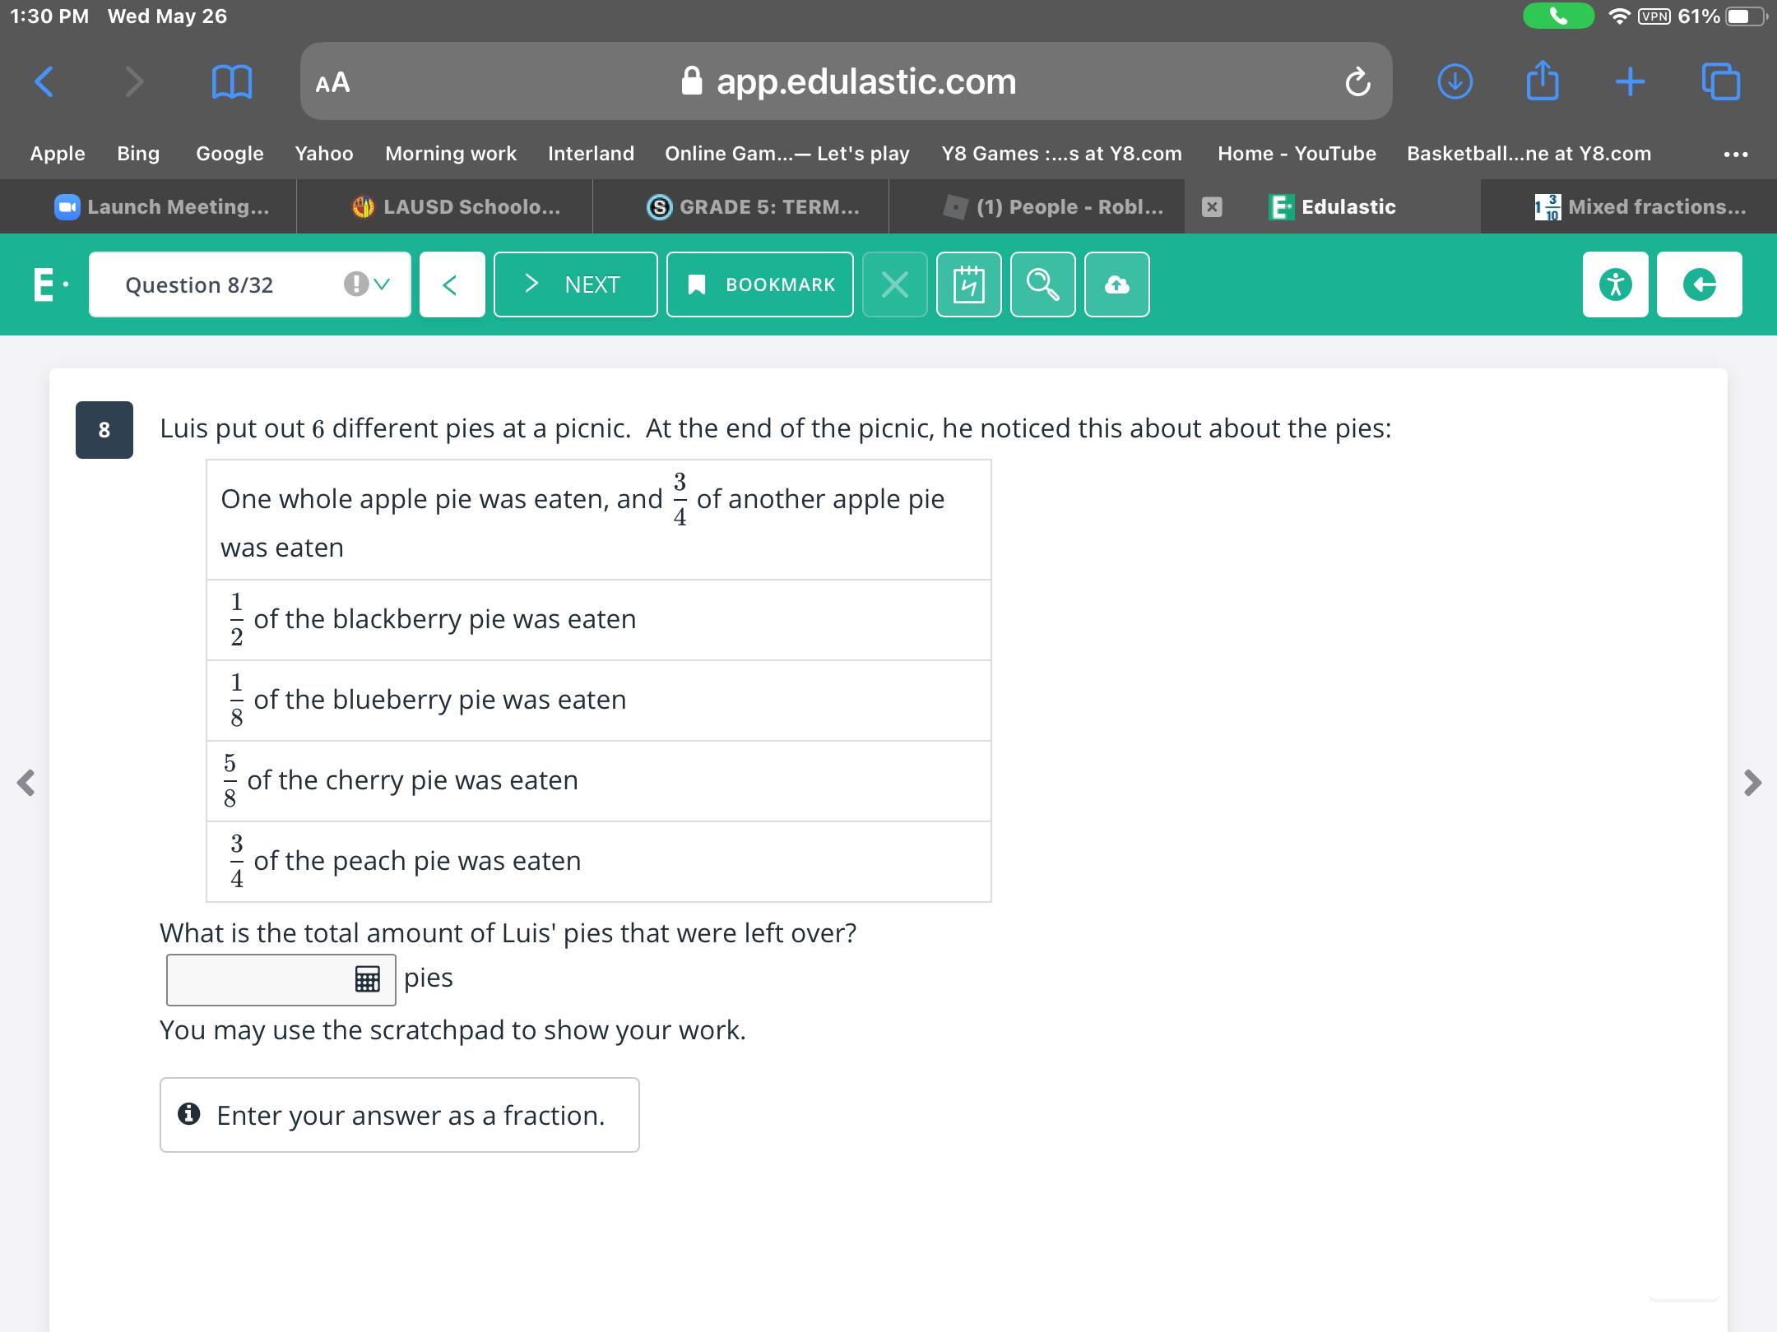Reload the edulastic page
The image size is (1777, 1332).
point(1357,81)
